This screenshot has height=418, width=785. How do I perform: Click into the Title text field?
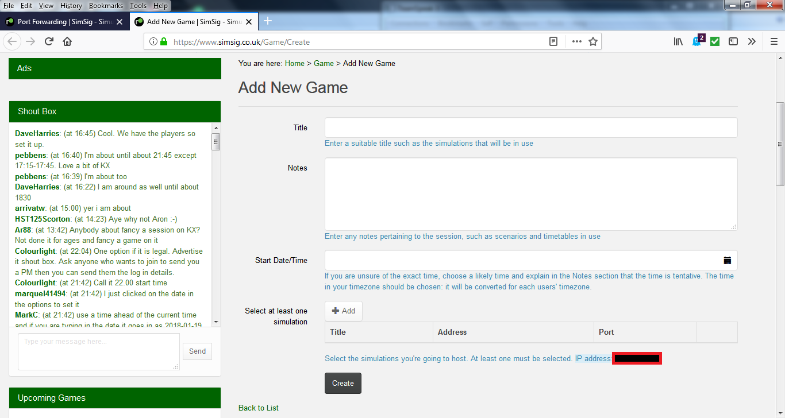click(531, 127)
